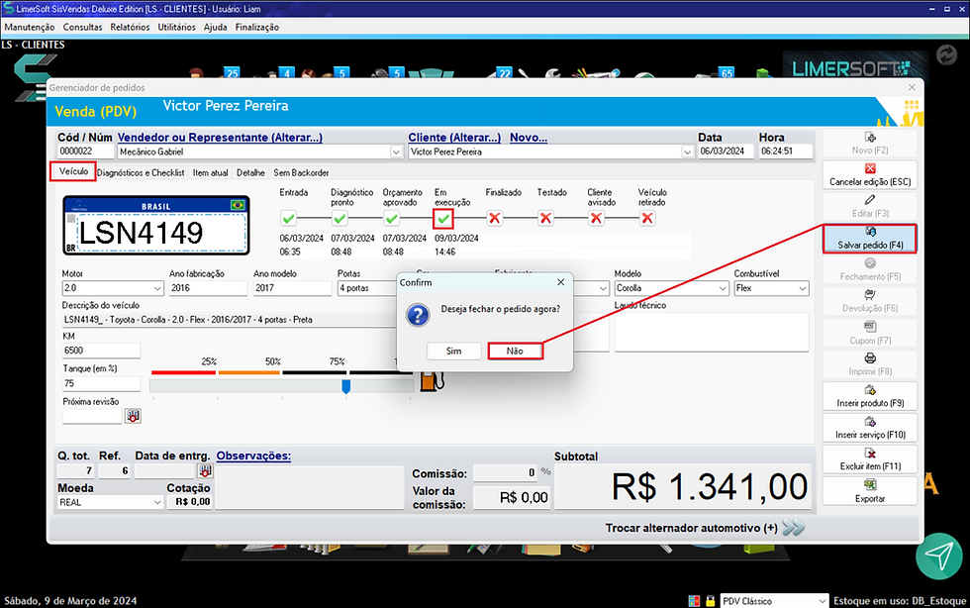The width and height of the screenshot is (970, 608).
Task: Click the Ano fabricação field
Action: [208, 288]
